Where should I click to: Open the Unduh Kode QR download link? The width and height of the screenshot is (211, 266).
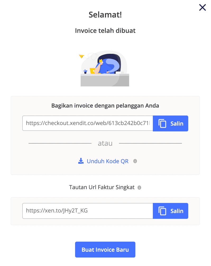(108, 161)
